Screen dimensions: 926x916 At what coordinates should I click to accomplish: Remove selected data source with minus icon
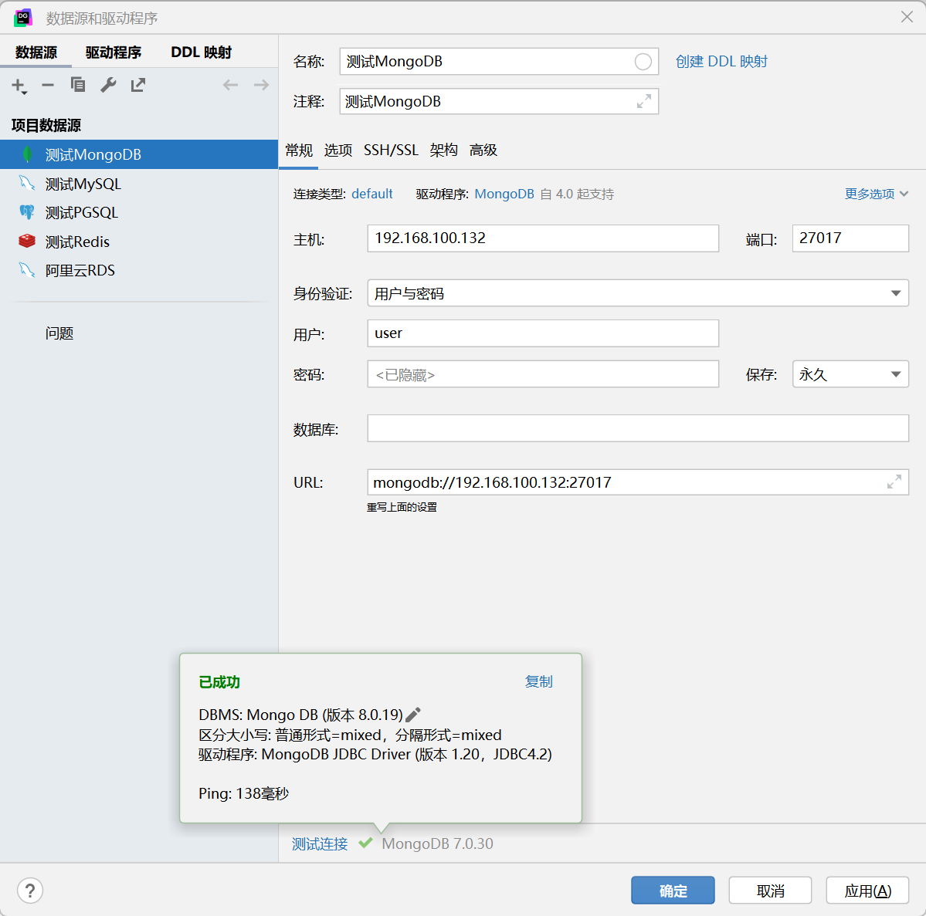click(x=48, y=86)
